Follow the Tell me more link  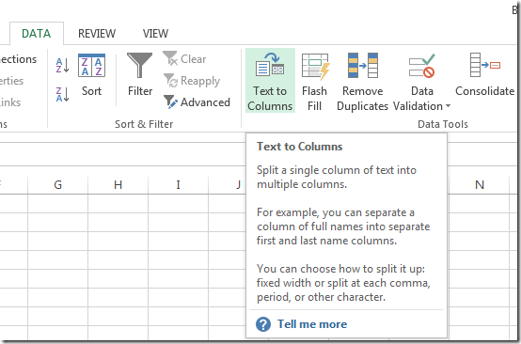312,324
